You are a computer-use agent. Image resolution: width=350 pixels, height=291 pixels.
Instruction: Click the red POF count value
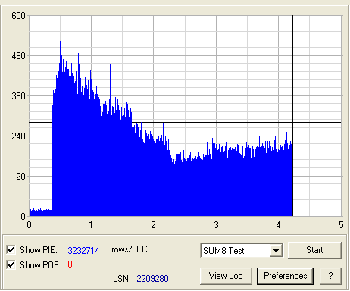point(70,264)
